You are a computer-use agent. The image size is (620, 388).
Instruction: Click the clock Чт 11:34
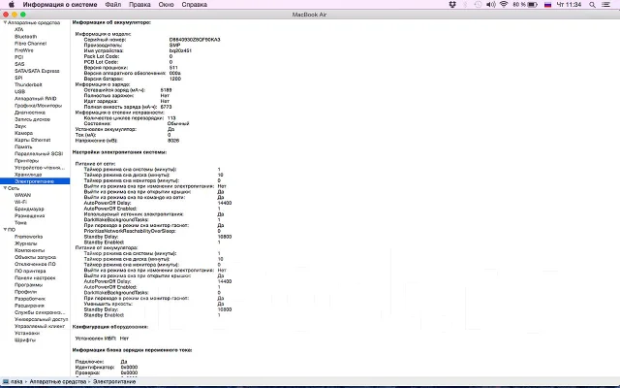click(x=569, y=4)
